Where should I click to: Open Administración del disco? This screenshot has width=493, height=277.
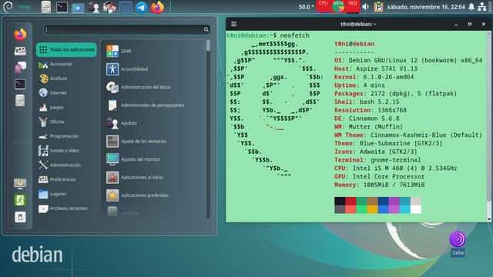click(154, 87)
